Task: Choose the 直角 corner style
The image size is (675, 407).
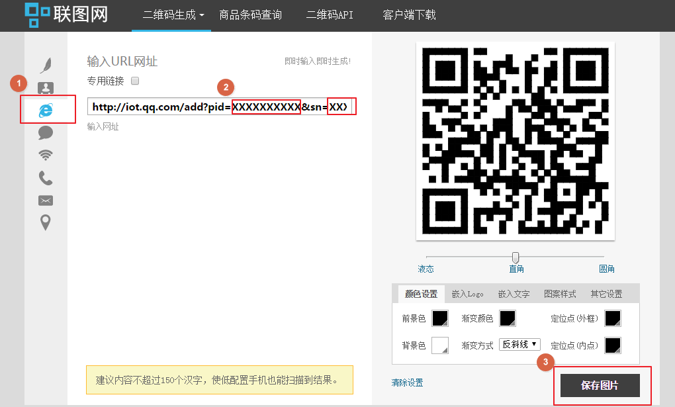Action: (x=516, y=269)
